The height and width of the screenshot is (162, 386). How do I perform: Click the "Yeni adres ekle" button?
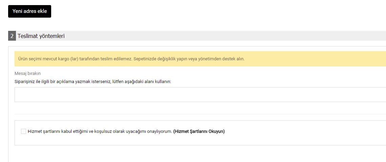[x=29, y=11]
